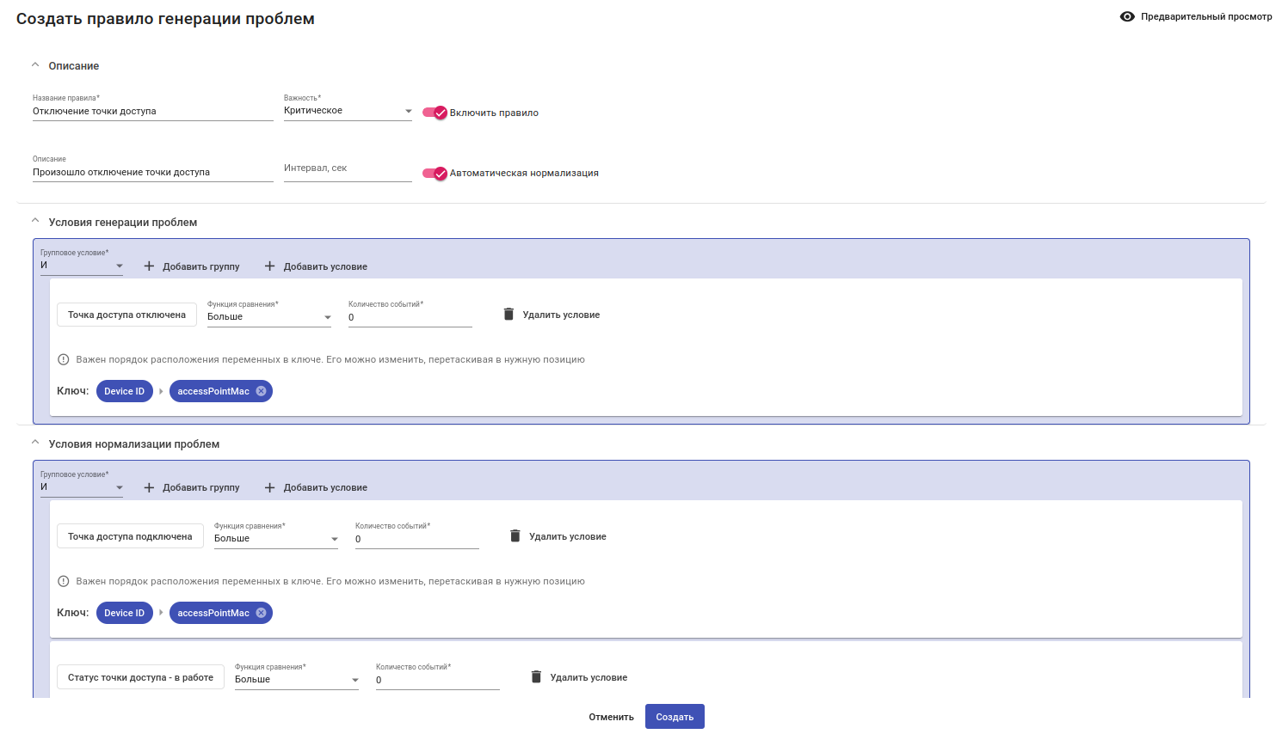Remove accessPointMac from normalization key
This screenshot has height=734, width=1282.
[x=262, y=613]
